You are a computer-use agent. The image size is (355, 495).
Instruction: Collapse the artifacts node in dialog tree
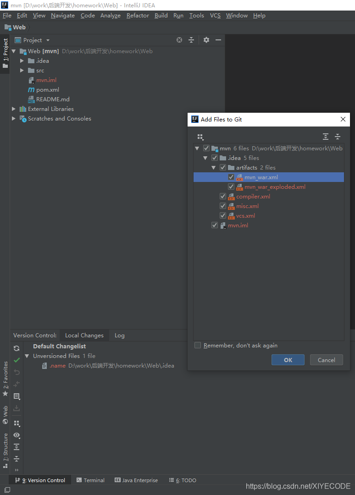point(214,167)
